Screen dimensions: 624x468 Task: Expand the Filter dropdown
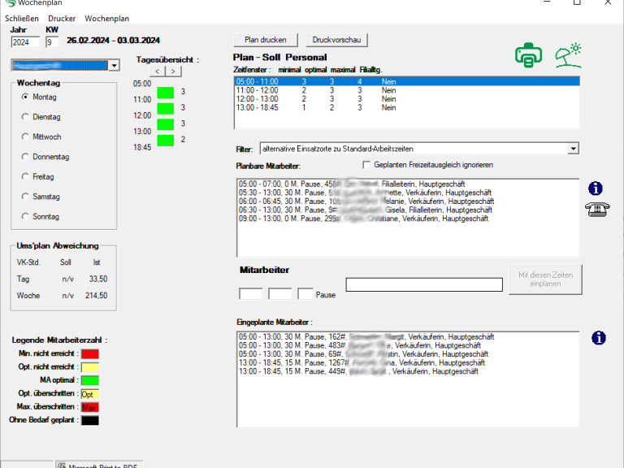(x=573, y=149)
